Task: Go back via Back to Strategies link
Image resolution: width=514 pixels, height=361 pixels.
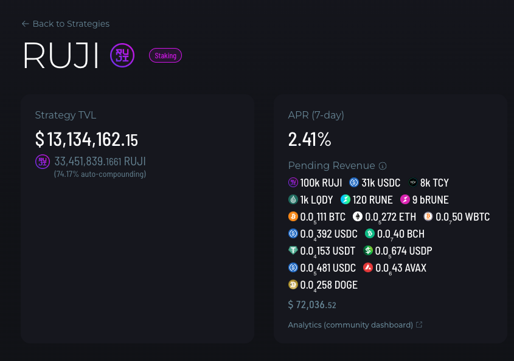Action: [x=66, y=24]
